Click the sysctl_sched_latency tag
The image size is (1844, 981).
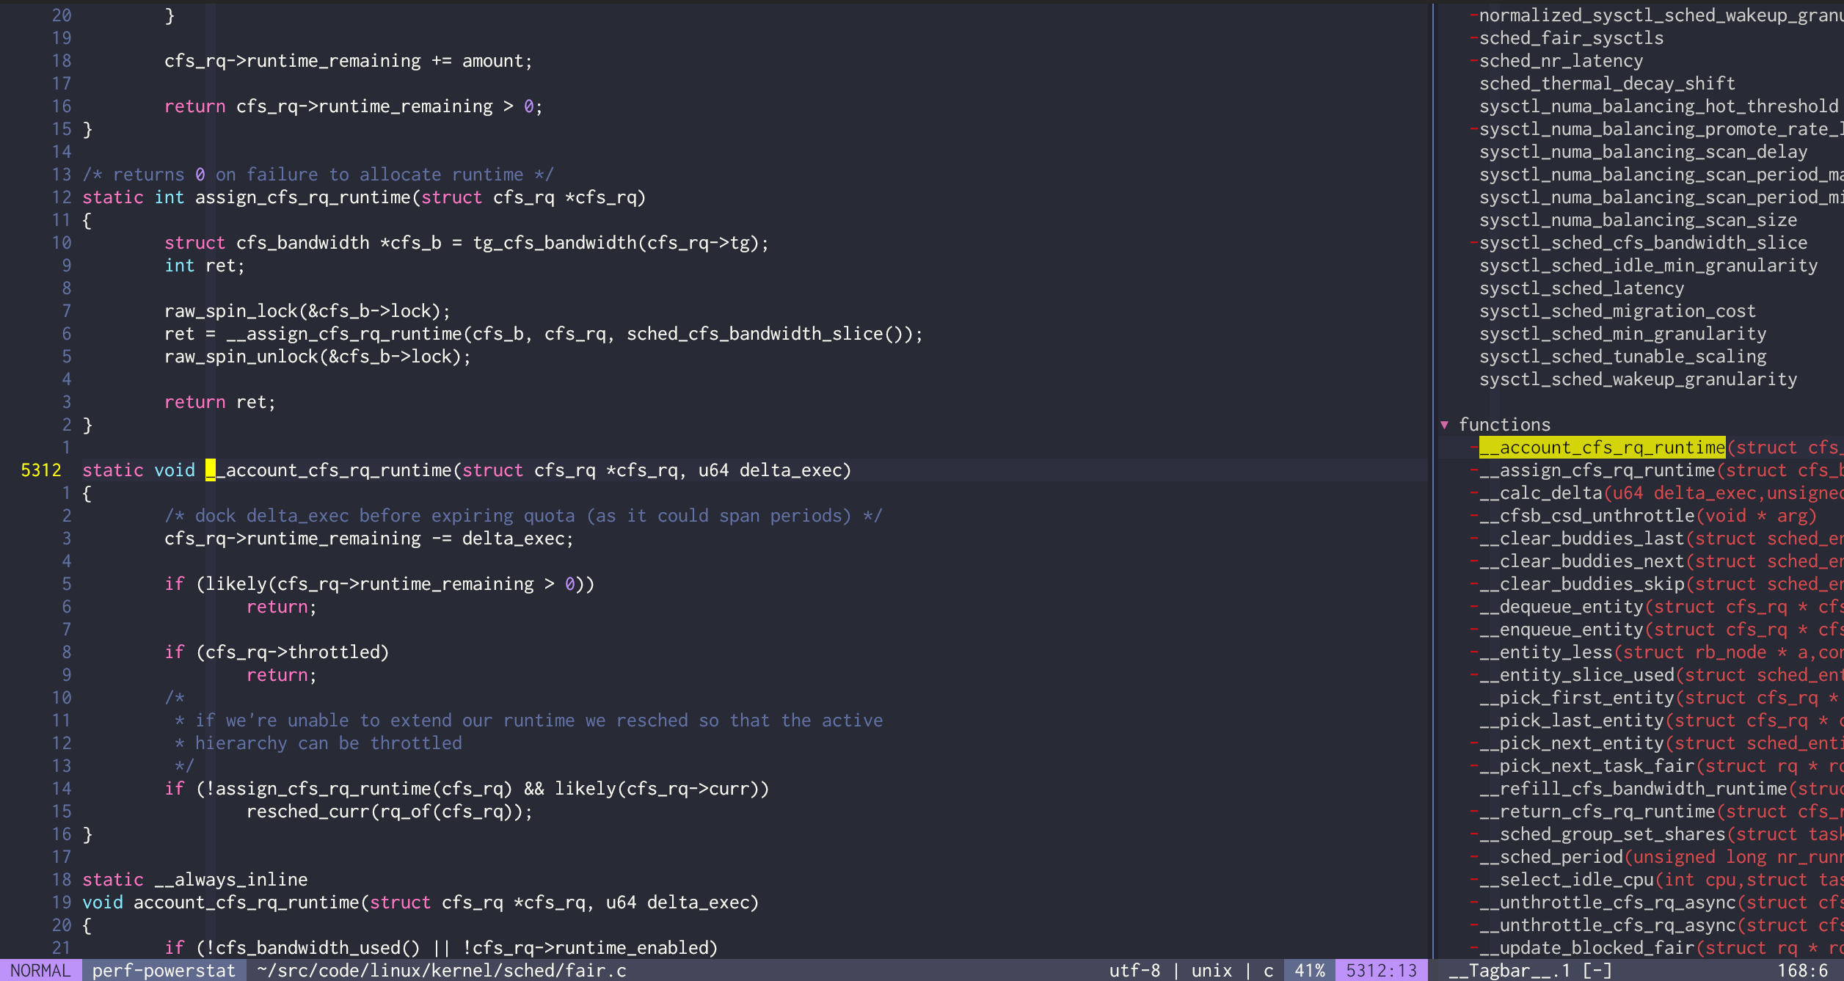click(1581, 288)
